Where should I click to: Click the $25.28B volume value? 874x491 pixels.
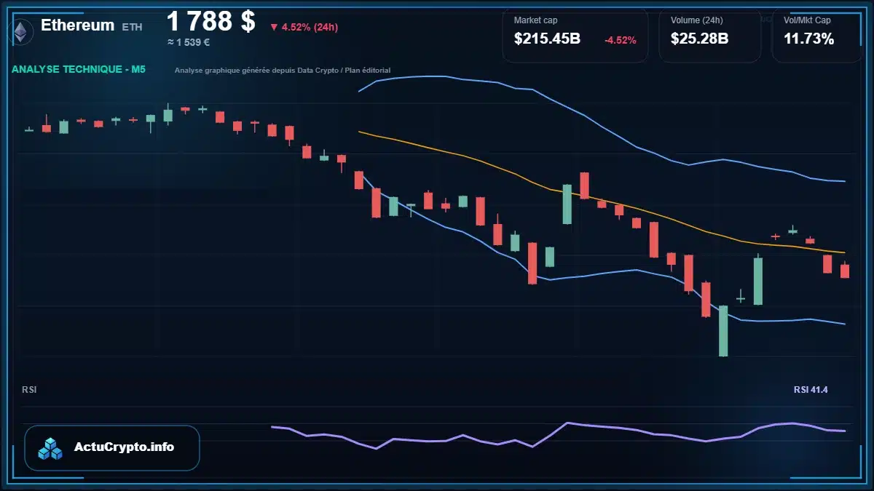point(699,39)
